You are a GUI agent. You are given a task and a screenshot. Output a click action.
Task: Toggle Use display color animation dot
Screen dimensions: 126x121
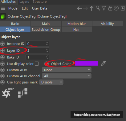coord(2,64)
